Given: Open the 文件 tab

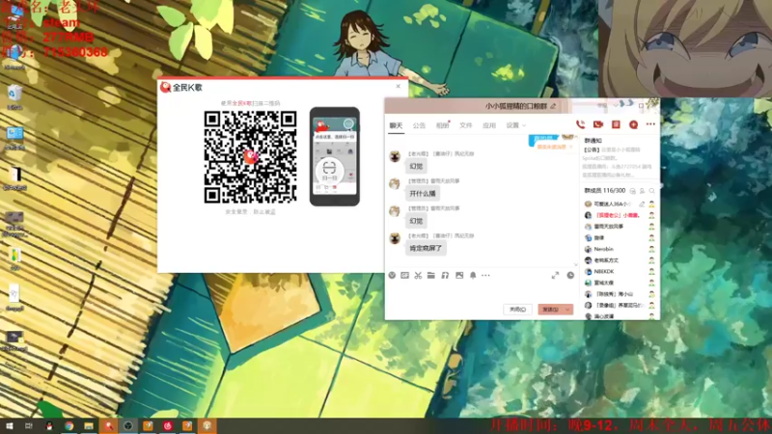Looking at the screenshot, I should pos(466,126).
